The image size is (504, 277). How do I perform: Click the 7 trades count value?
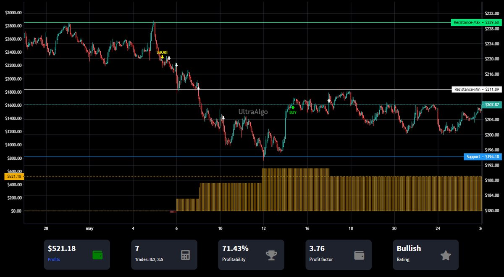(x=137, y=248)
